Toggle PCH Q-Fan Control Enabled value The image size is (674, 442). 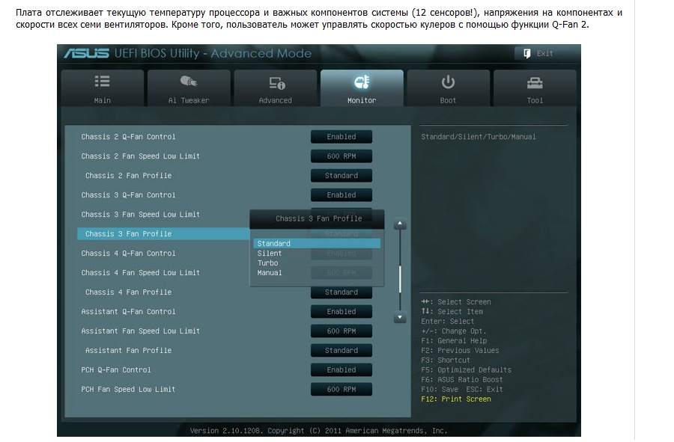tap(341, 370)
